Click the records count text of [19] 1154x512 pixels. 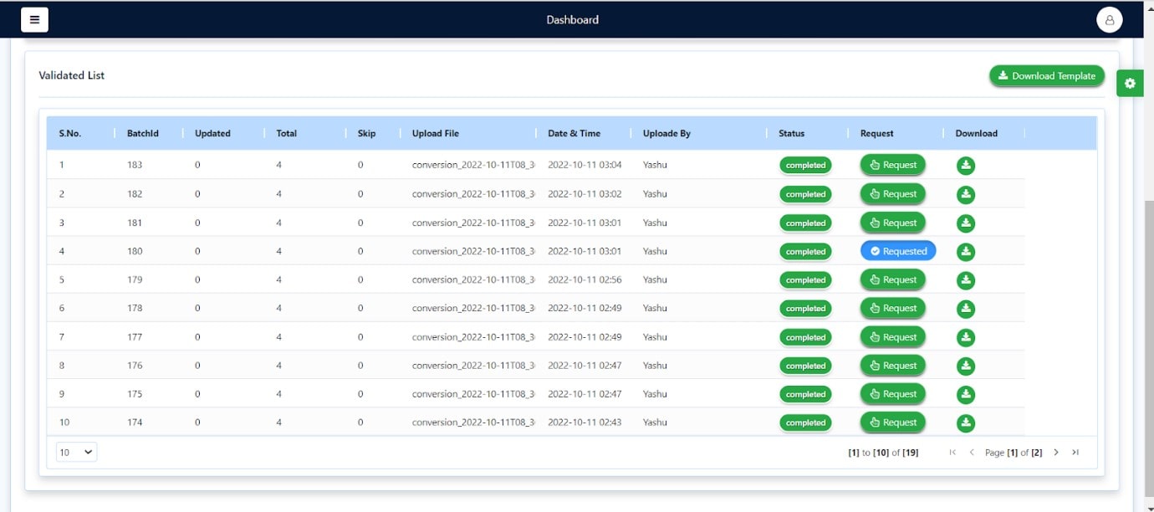pyautogui.click(x=911, y=453)
